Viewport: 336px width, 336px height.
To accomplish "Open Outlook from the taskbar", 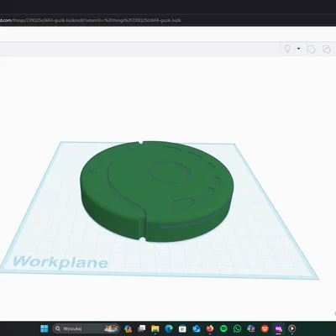I will click(197, 328).
